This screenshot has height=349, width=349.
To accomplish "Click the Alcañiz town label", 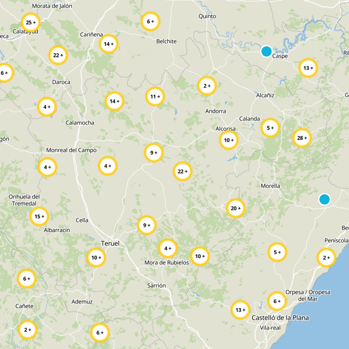I will coord(265,95).
